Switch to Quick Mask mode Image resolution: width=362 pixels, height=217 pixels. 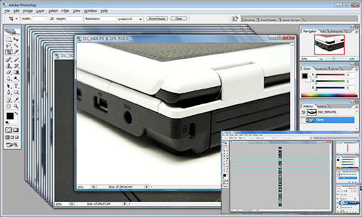click(x=16, y=130)
